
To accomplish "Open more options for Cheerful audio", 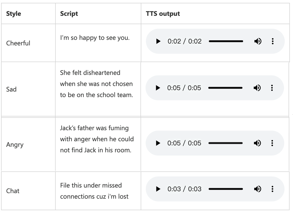I will click(x=273, y=41).
